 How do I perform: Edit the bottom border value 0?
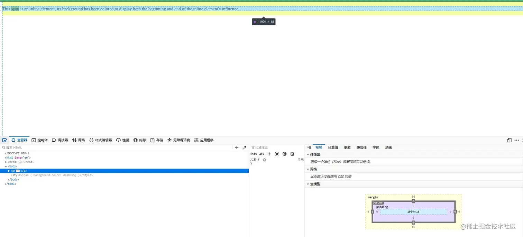tap(413, 223)
